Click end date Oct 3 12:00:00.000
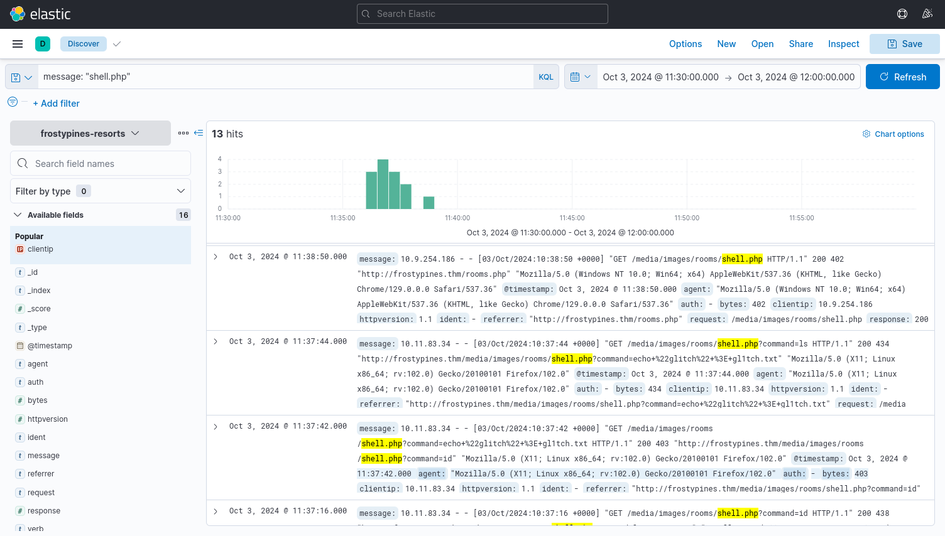This screenshot has width=945, height=536. [x=796, y=77]
